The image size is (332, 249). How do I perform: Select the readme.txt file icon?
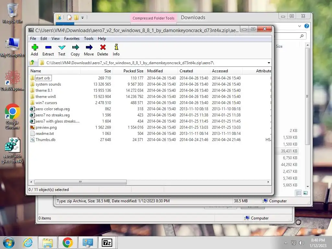click(x=32, y=133)
